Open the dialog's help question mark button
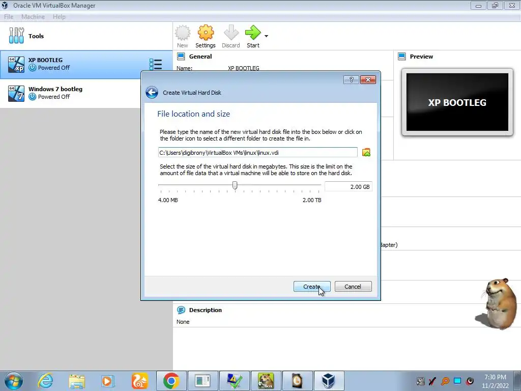 pos(351,80)
